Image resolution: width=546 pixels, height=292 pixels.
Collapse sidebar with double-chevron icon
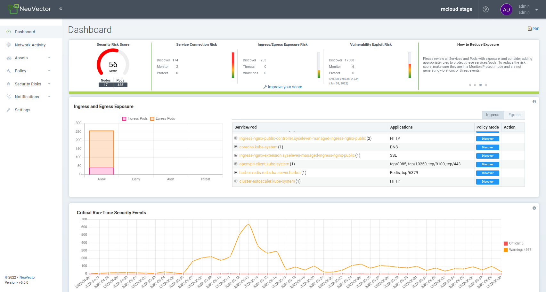[61, 9]
